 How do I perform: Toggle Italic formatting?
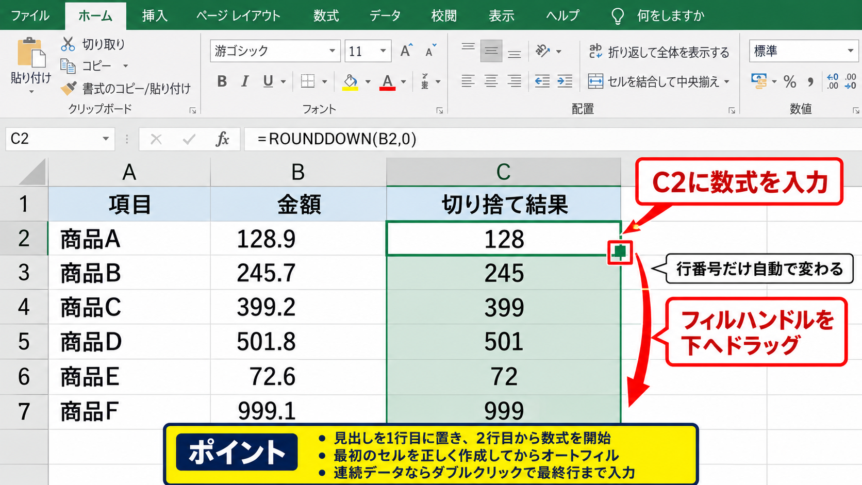pos(245,81)
